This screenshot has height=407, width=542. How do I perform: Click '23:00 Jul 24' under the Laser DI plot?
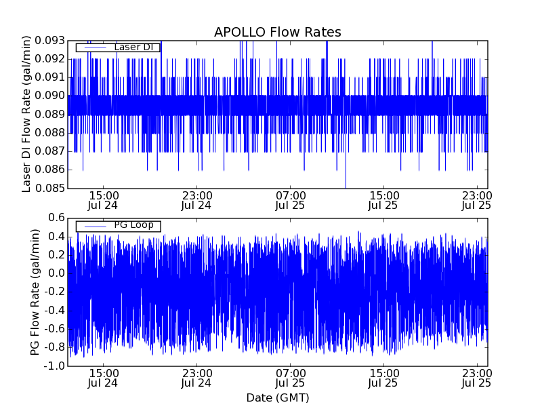(196, 200)
